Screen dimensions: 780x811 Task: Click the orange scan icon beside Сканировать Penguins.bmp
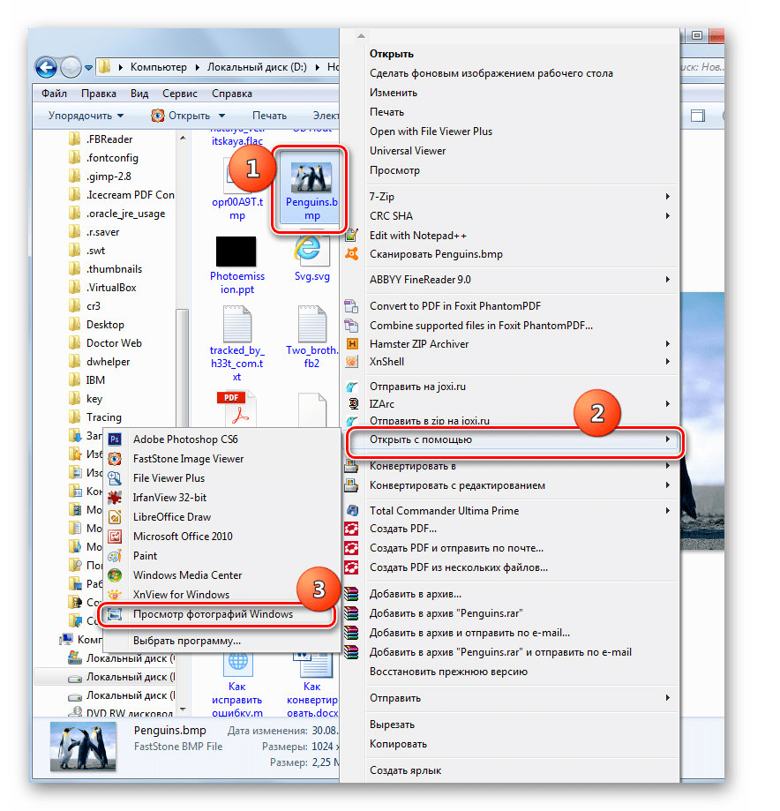352,254
